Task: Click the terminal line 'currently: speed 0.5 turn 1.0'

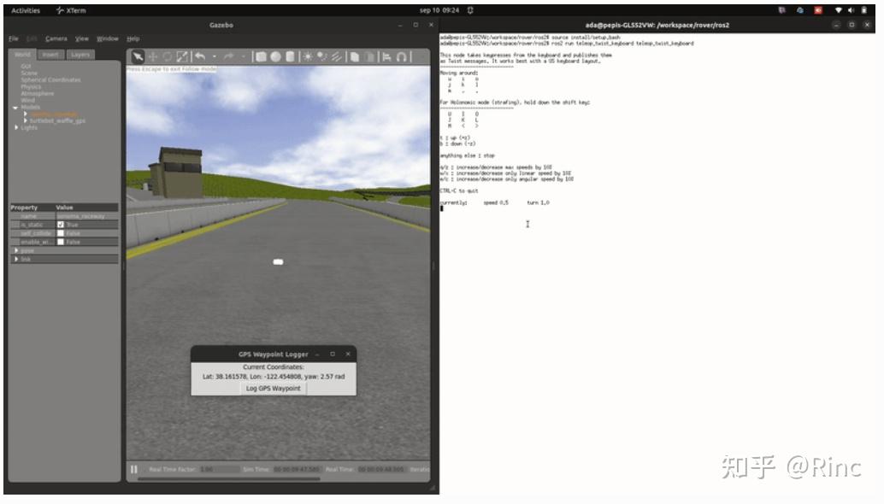Action: (x=494, y=202)
